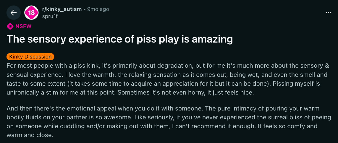
Task: Click the post title heading
Action: point(119,39)
